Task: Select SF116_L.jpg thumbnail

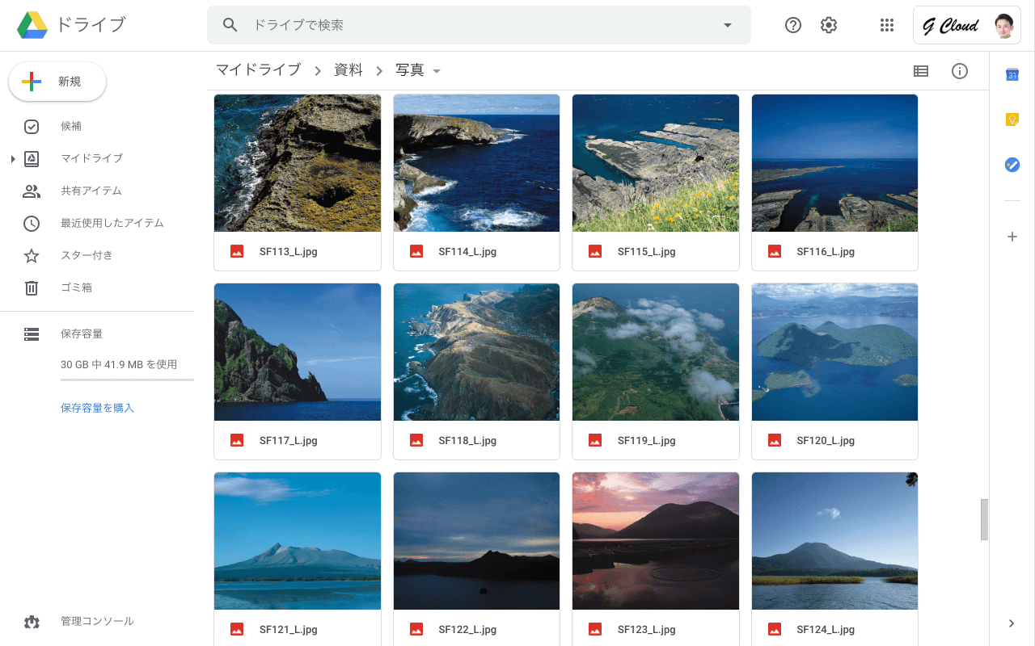Action: 834,163
